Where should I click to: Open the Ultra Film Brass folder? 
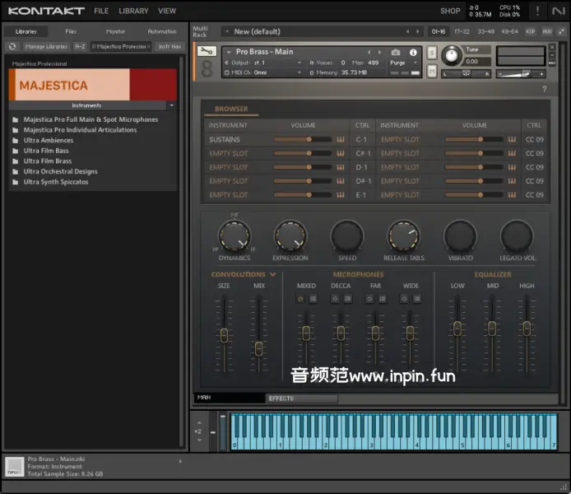coord(47,161)
